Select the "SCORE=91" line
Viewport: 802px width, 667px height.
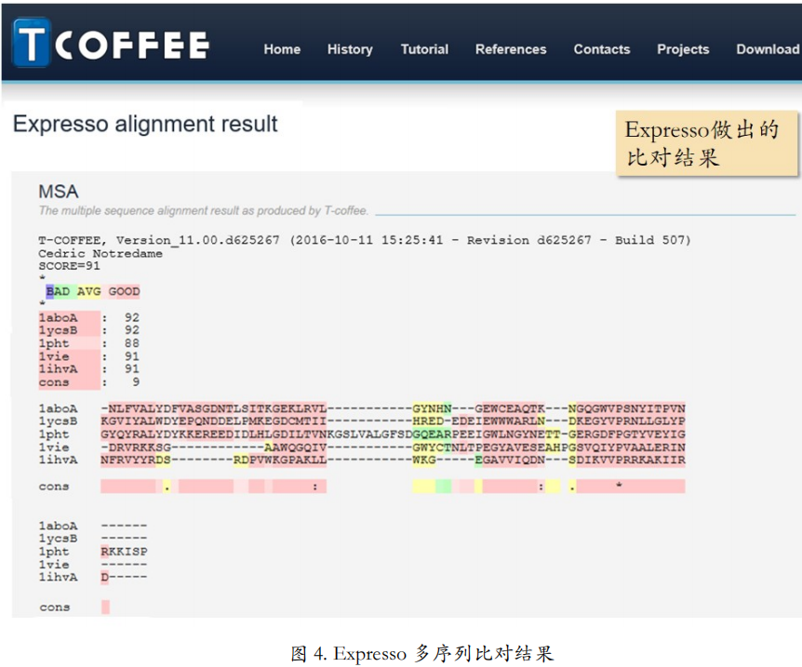(x=69, y=266)
